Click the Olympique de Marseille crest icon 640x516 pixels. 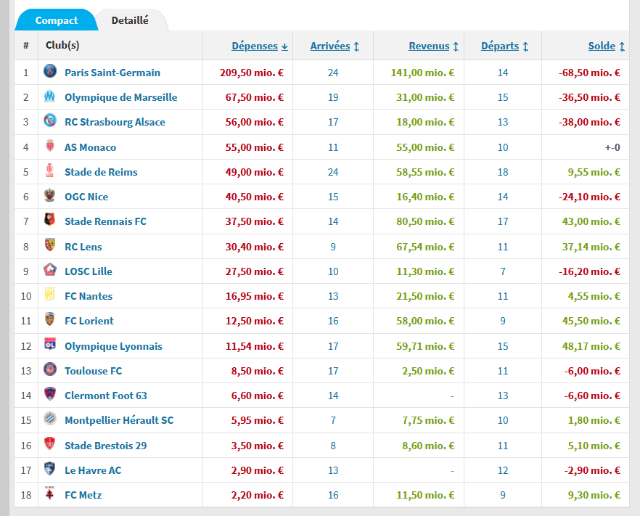[x=50, y=97]
